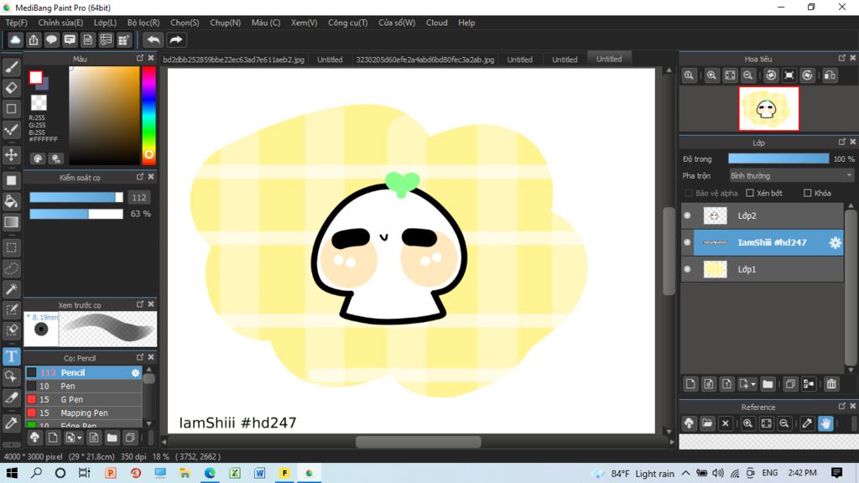Viewport: 859px width, 483px height.
Task: Toggle the Bảo vệ alpha checkbox
Action: (x=689, y=193)
